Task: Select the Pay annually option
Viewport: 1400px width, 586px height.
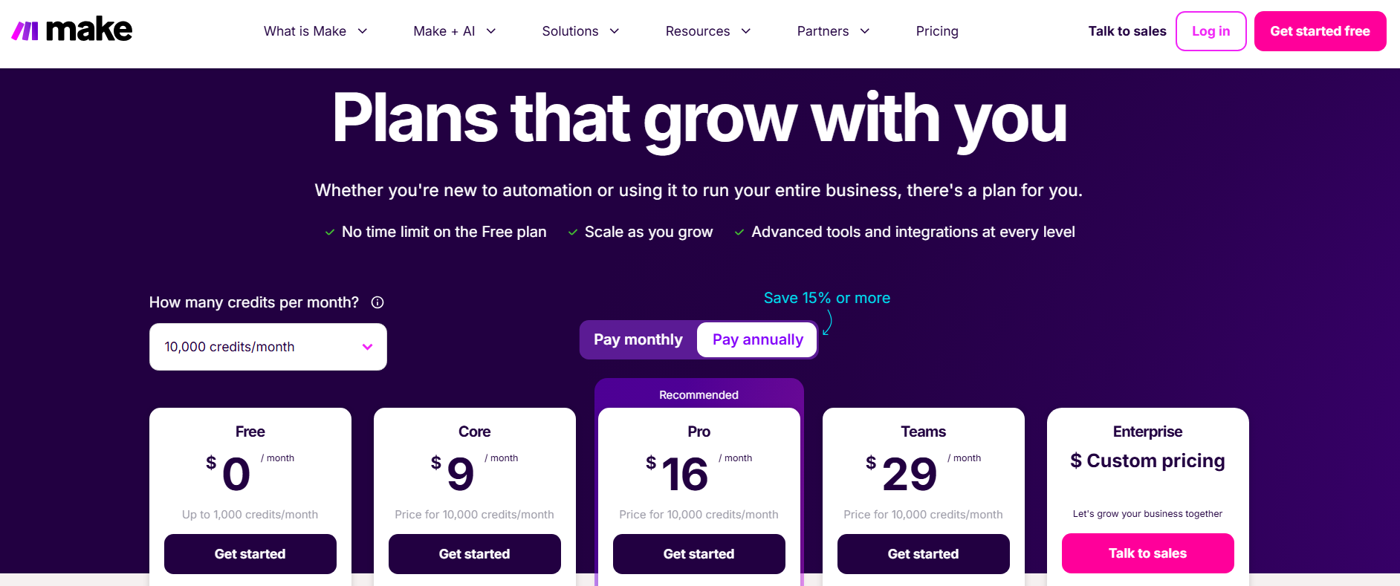Action: [x=757, y=339]
